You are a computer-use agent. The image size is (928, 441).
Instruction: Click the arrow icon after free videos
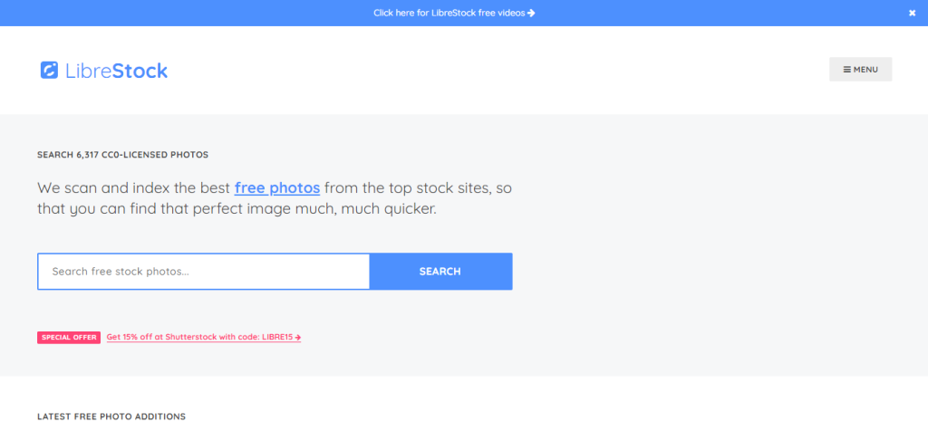(531, 13)
